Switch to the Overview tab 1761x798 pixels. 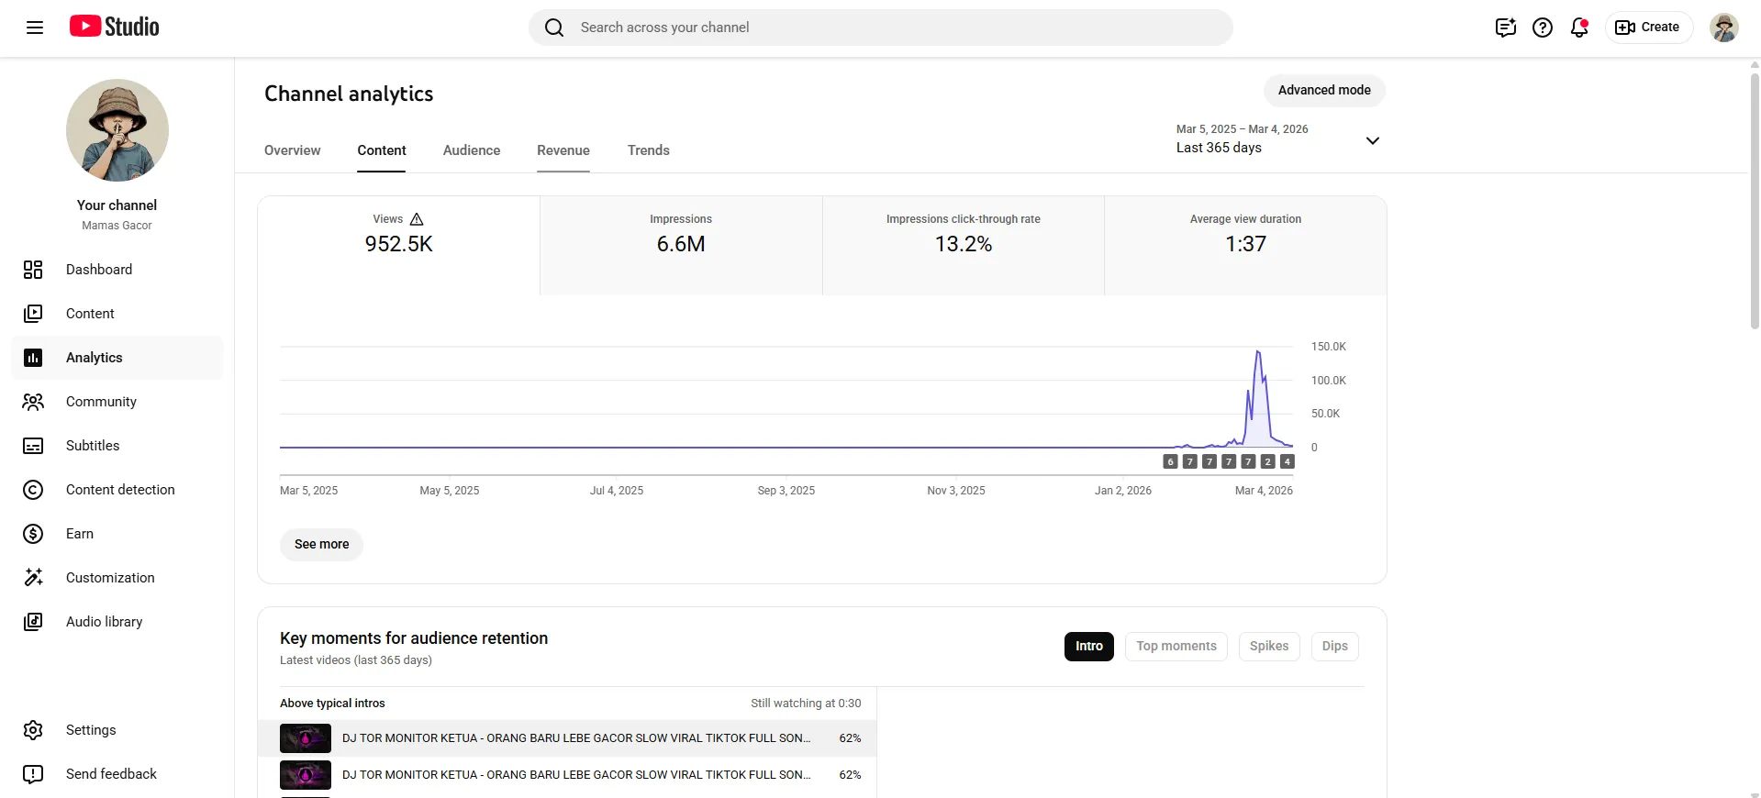point(293,150)
